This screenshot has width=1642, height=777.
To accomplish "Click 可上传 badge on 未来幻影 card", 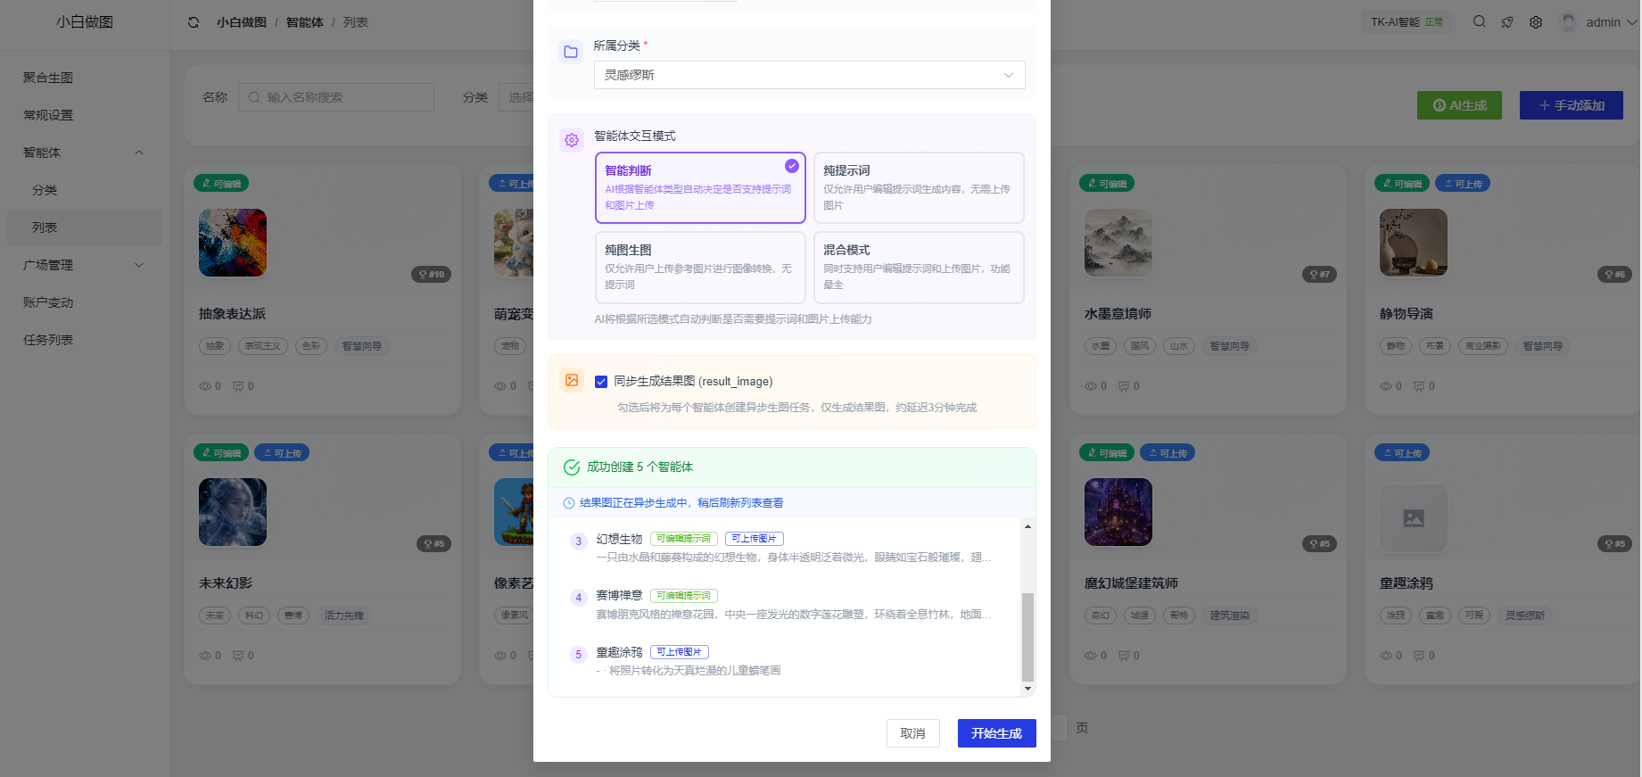I will [282, 453].
